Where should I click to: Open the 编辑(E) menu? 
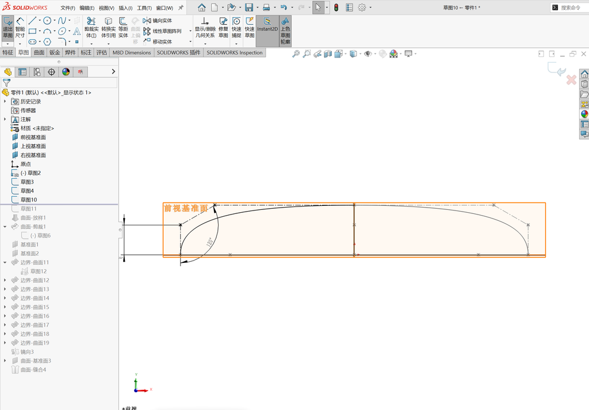(x=87, y=7)
